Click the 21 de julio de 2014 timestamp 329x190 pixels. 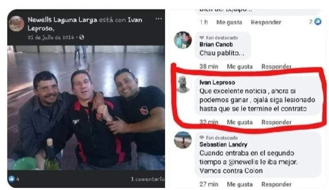[51, 37]
